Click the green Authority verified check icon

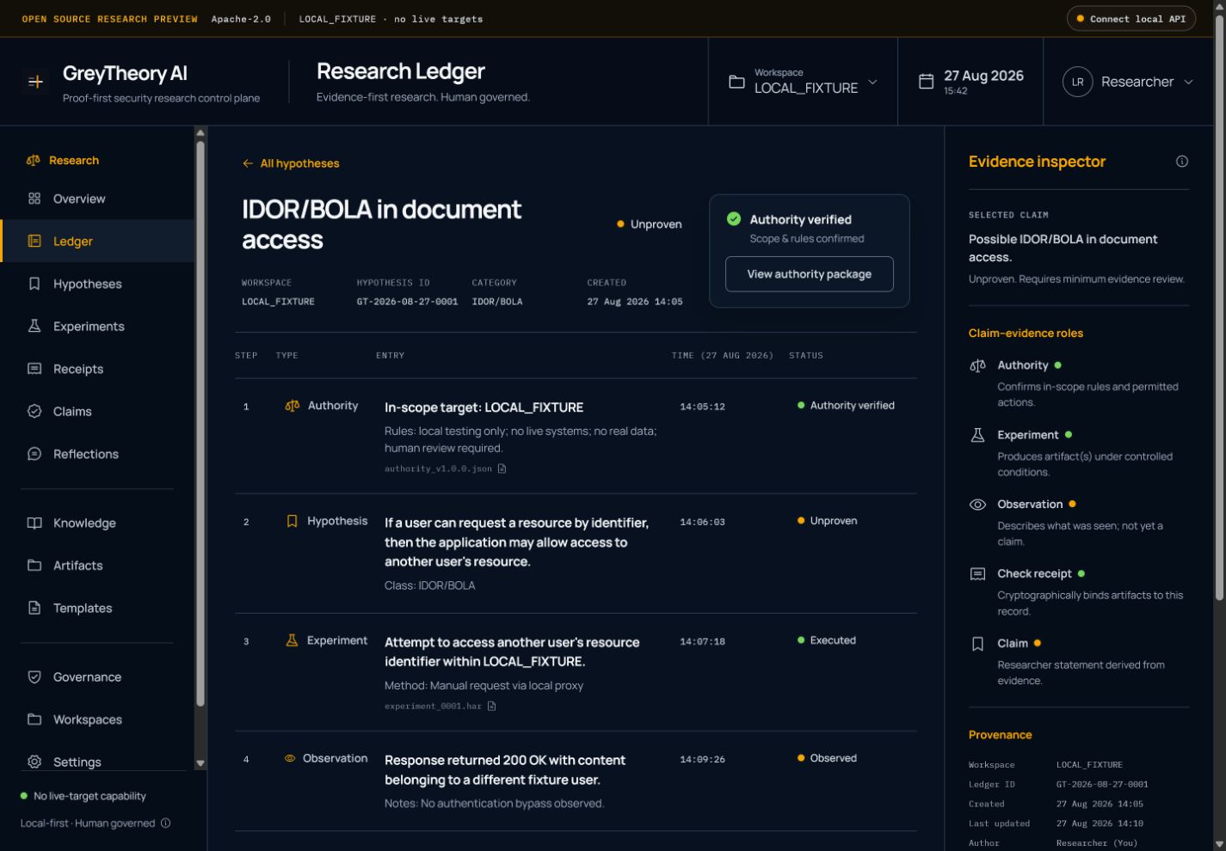734,219
